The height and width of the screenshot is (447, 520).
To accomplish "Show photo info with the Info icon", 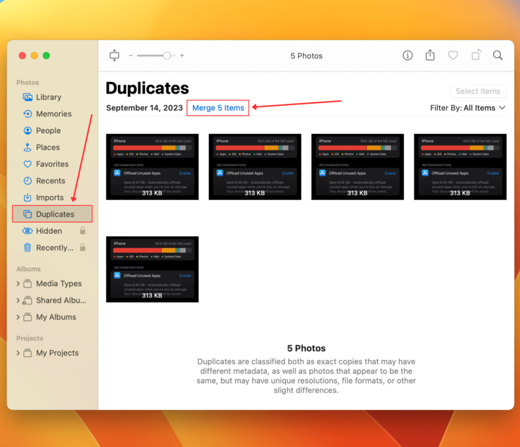I will (x=407, y=55).
